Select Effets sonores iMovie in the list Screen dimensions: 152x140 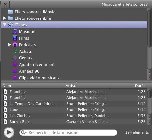coord(74,12)
